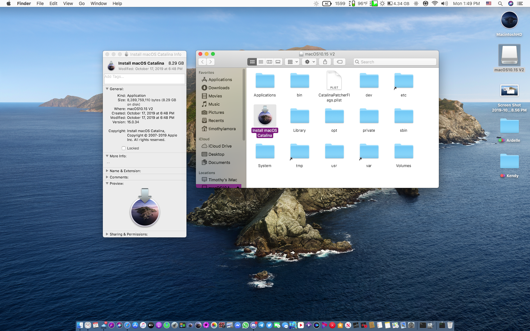Select the sbin folder icon

pyautogui.click(x=403, y=116)
